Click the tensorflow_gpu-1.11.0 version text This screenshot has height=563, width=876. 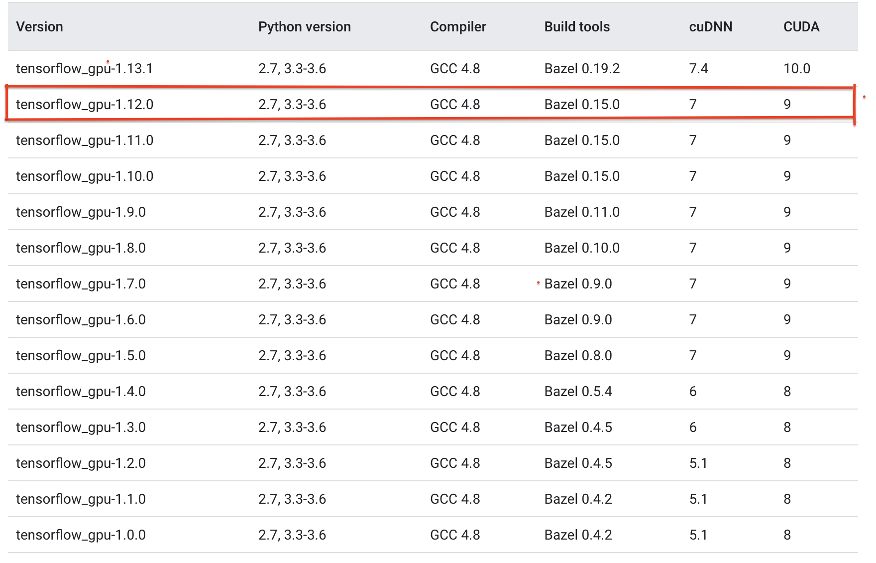tap(84, 141)
